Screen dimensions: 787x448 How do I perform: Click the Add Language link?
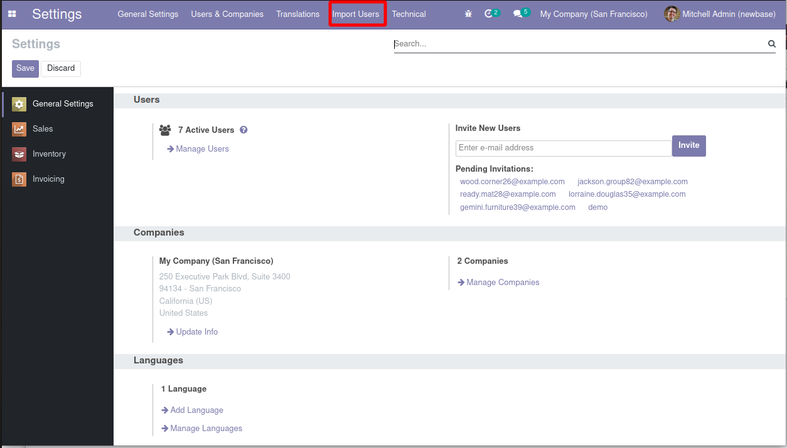tap(192, 410)
